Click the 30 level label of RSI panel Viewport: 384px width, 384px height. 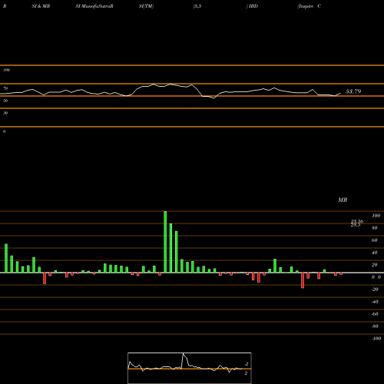click(x=5, y=113)
